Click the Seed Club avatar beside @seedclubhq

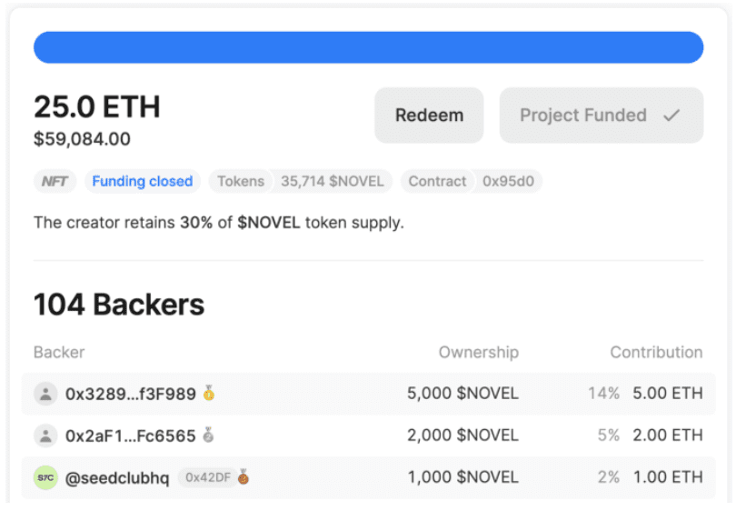coord(45,477)
